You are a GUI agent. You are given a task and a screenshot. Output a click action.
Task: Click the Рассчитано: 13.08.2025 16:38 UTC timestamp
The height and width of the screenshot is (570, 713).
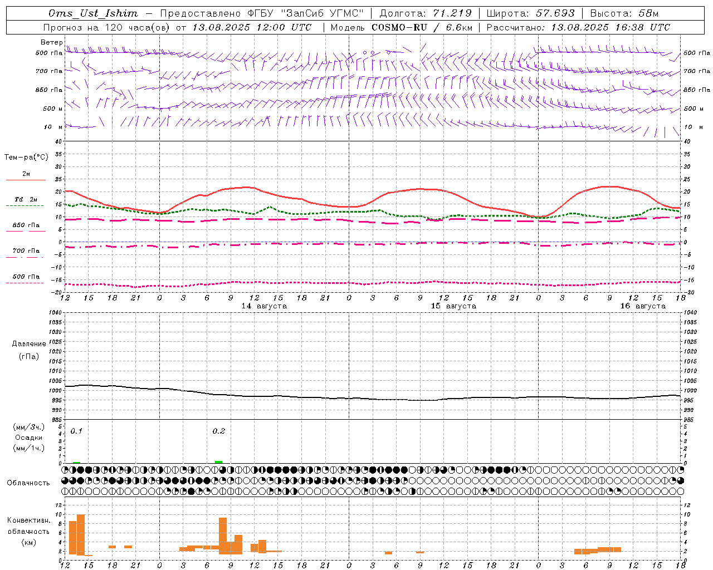[578, 27]
